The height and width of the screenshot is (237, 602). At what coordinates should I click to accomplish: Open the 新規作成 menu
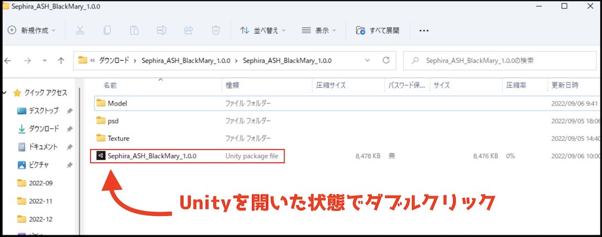click(x=32, y=30)
